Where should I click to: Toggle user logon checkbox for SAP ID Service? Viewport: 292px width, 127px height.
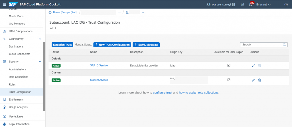tap(229, 65)
